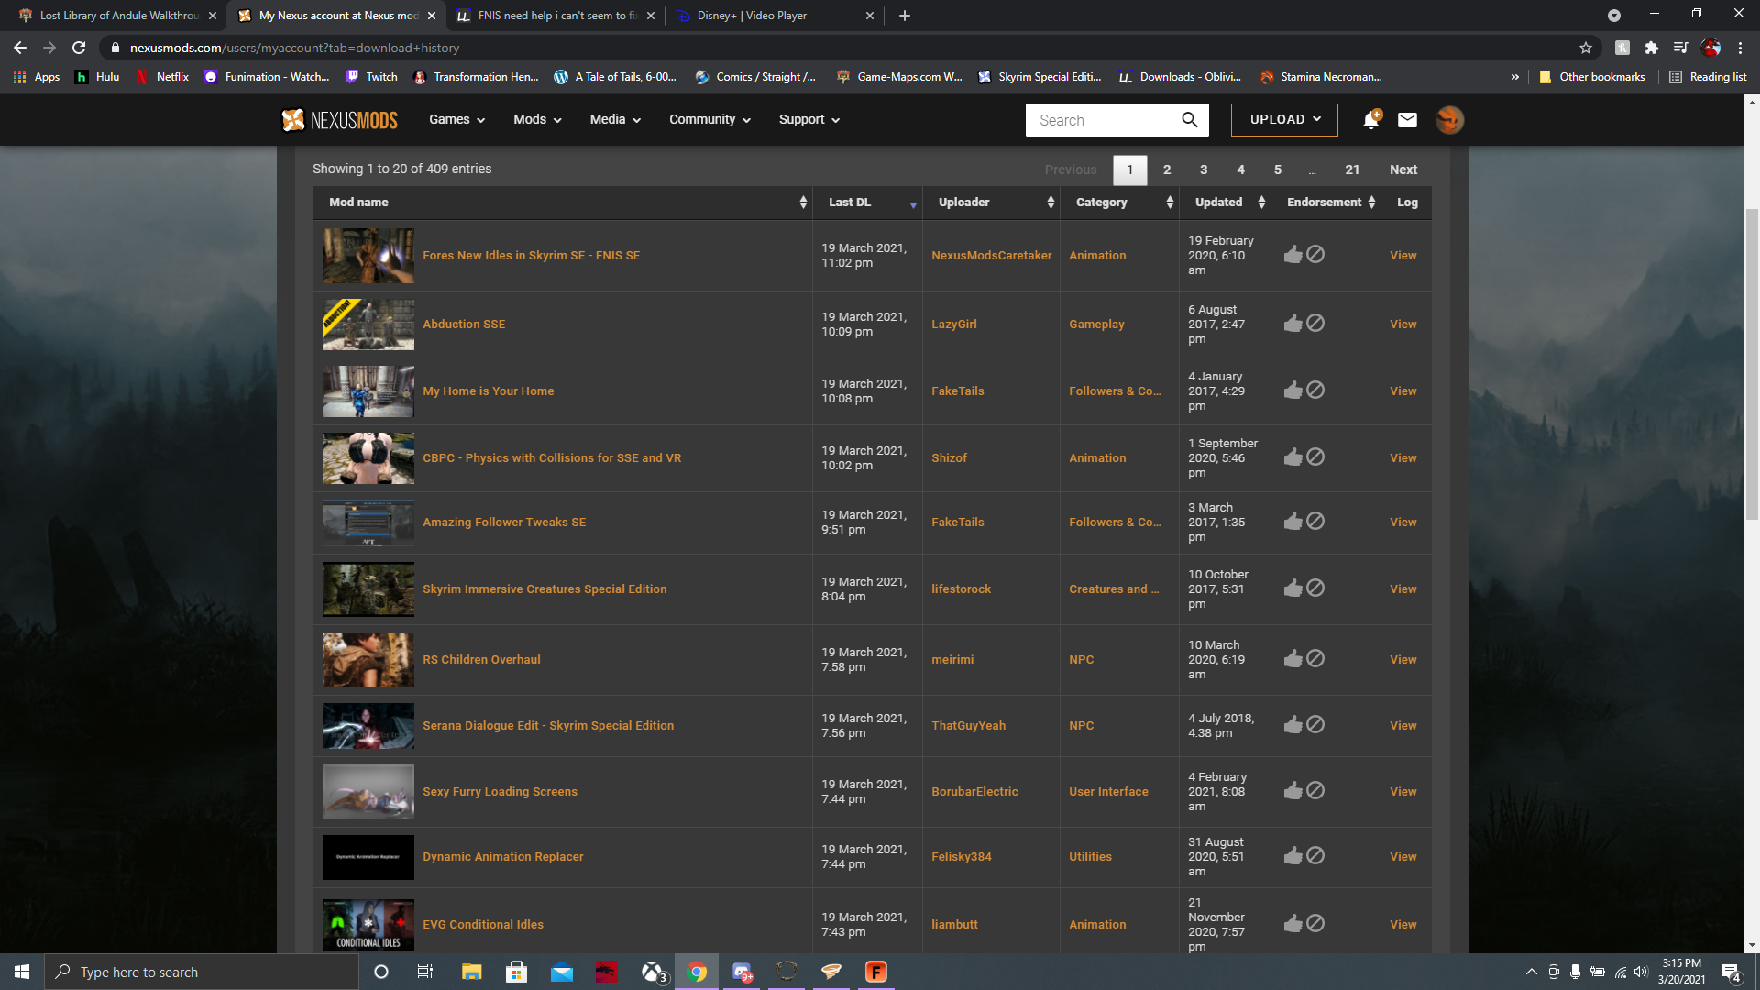
Task: Abstain from endorsing Dynamic Animation Replacer
Action: click(x=1315, y=855)
